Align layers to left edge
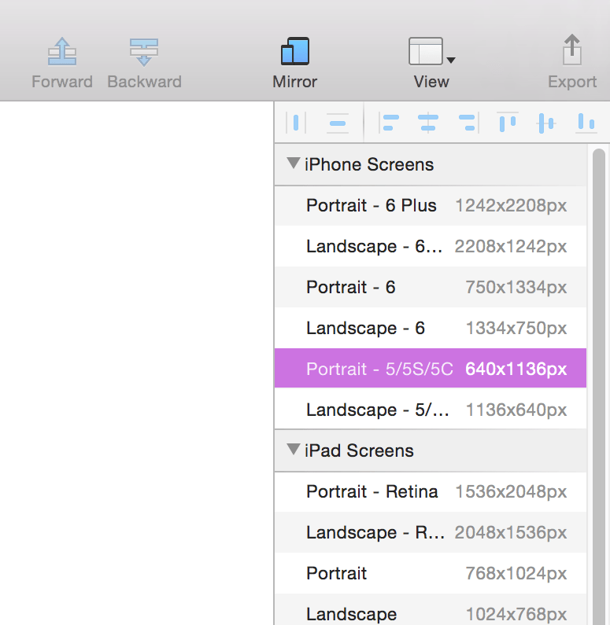The image size is (610, 625). click(x=389, y=123)
